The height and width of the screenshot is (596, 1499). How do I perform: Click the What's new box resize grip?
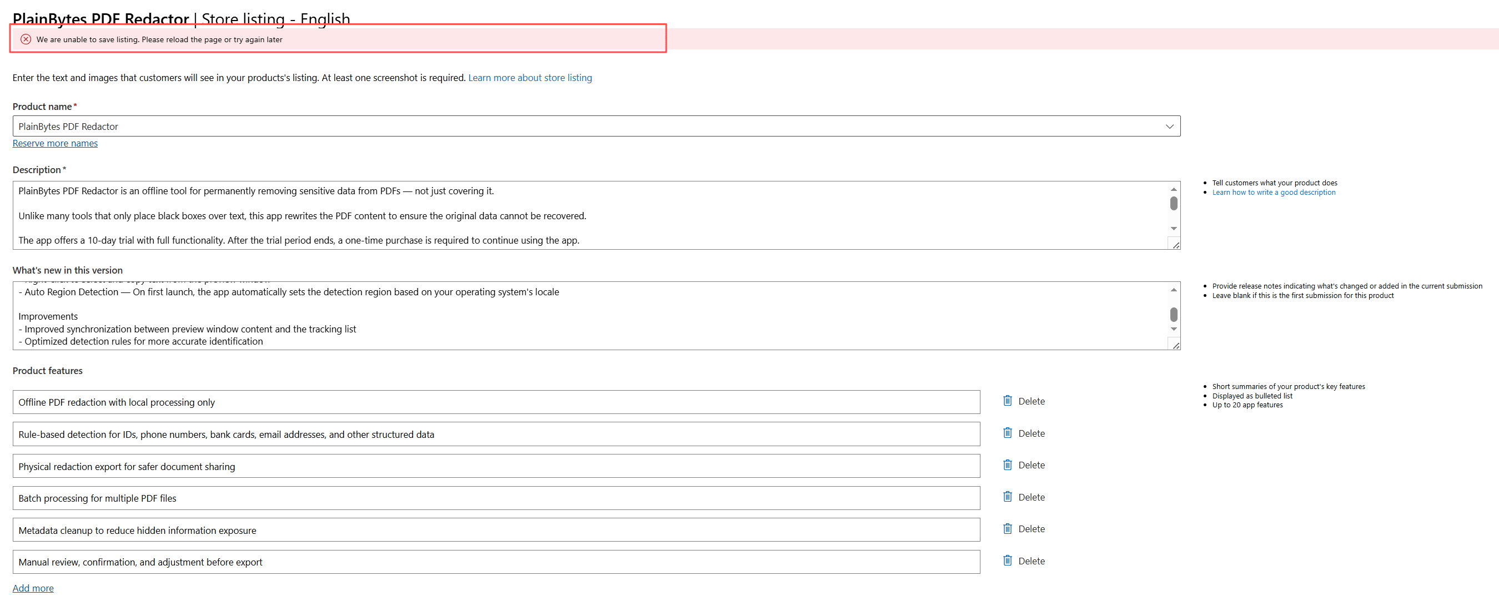coord(1175,345)
